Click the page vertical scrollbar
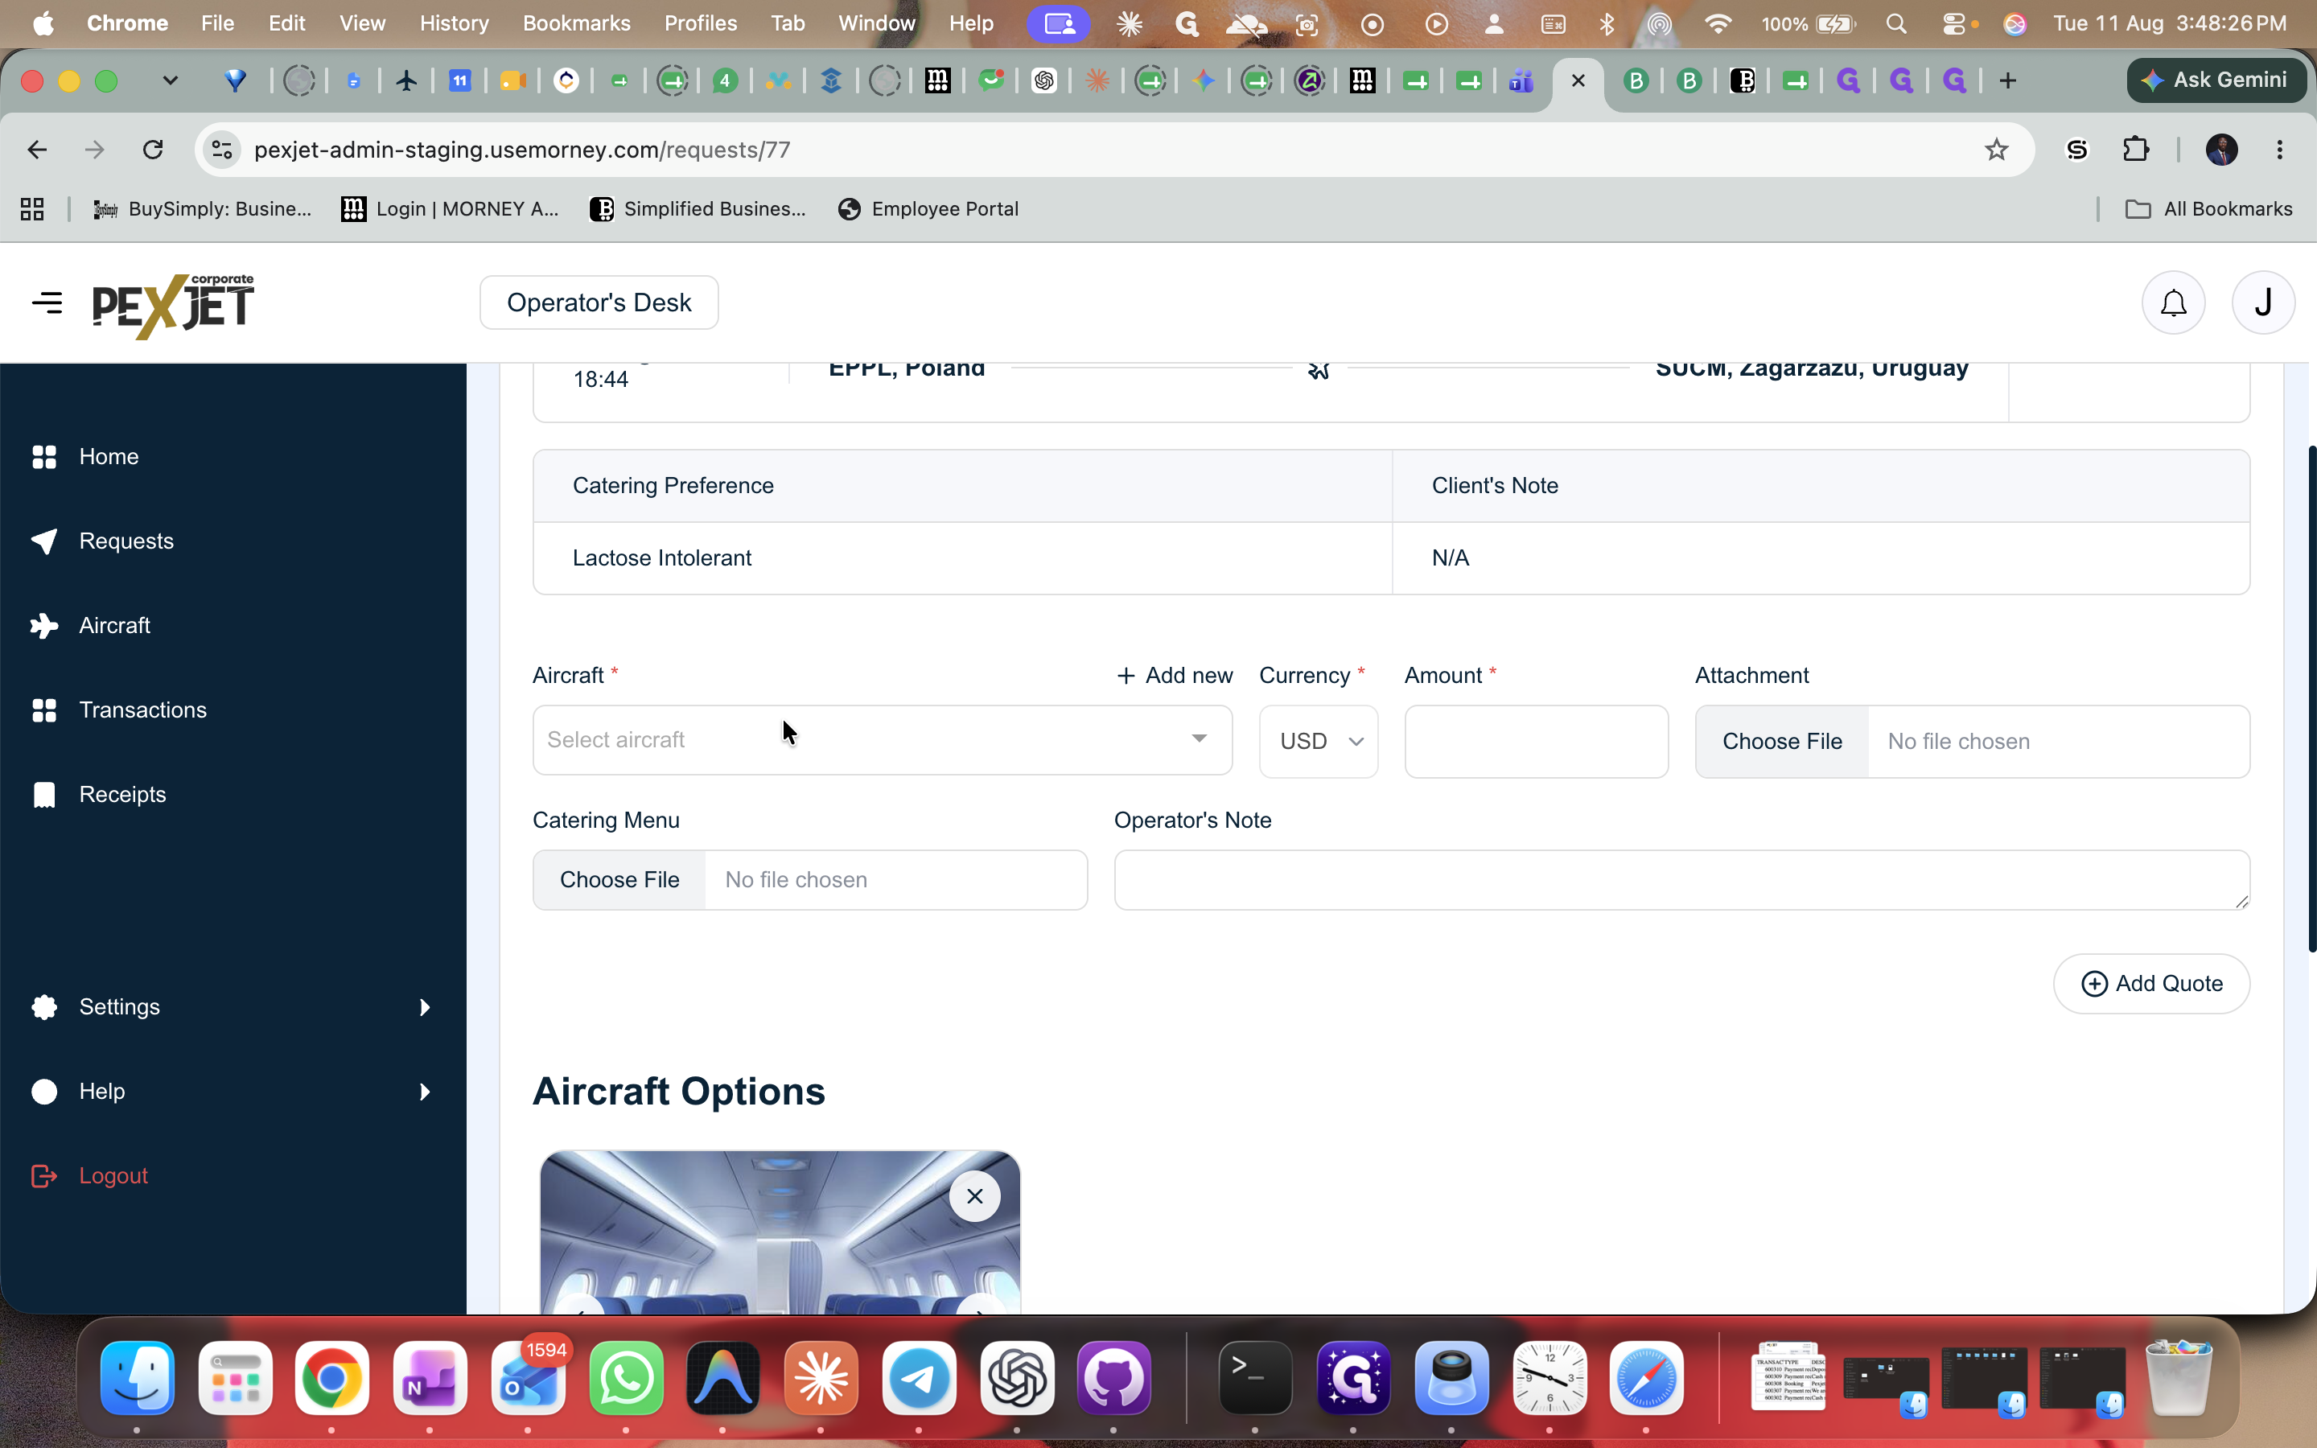 2311,699
